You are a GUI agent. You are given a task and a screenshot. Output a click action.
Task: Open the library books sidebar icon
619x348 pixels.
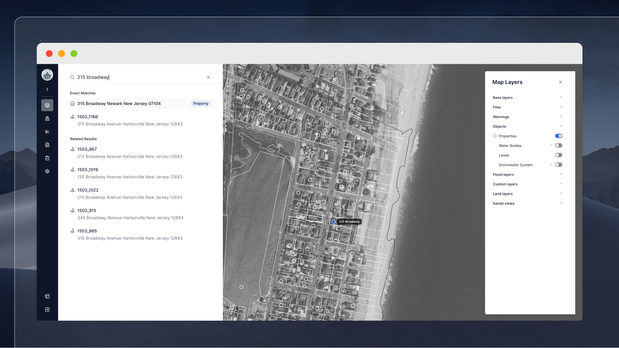(47, 132)
